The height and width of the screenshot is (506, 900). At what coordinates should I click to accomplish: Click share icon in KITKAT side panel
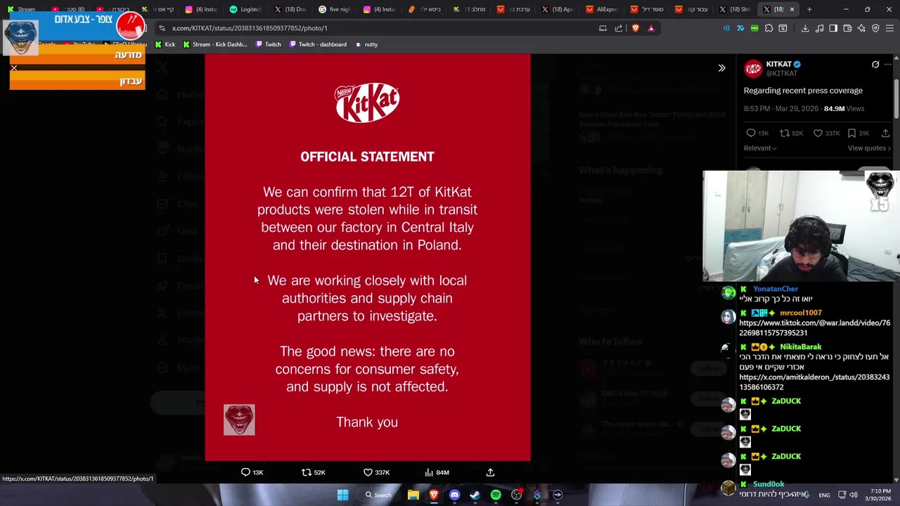(x=885, y=133)
